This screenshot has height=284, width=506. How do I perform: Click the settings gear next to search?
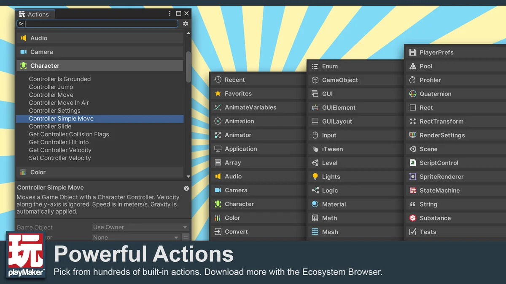coord(186,24)
